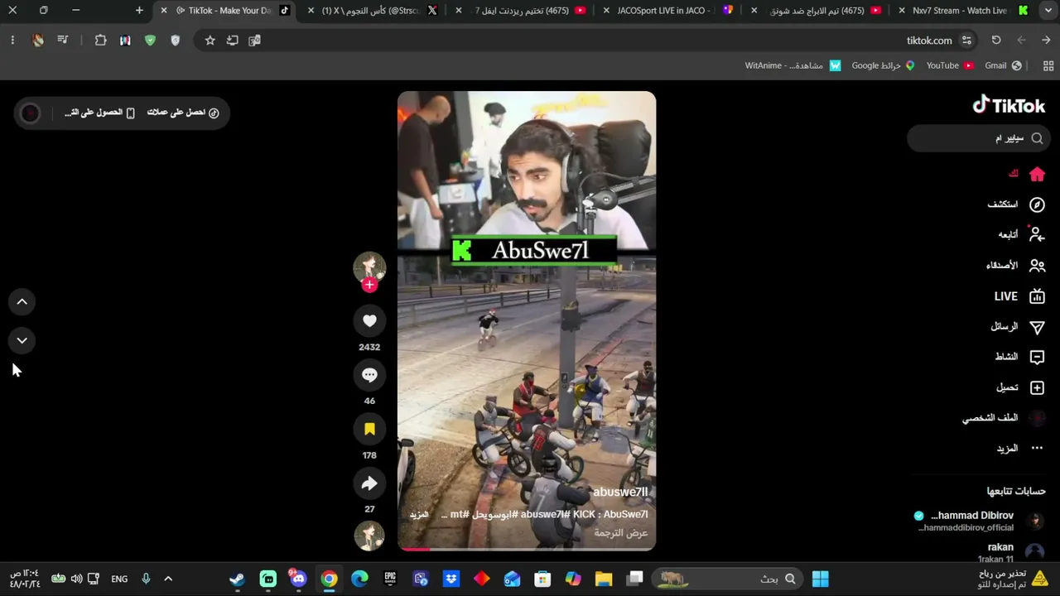This screenshot has height=596, width=1060.
Task: Close the TikTok browser tab
Action: click(x=164, y=11)
